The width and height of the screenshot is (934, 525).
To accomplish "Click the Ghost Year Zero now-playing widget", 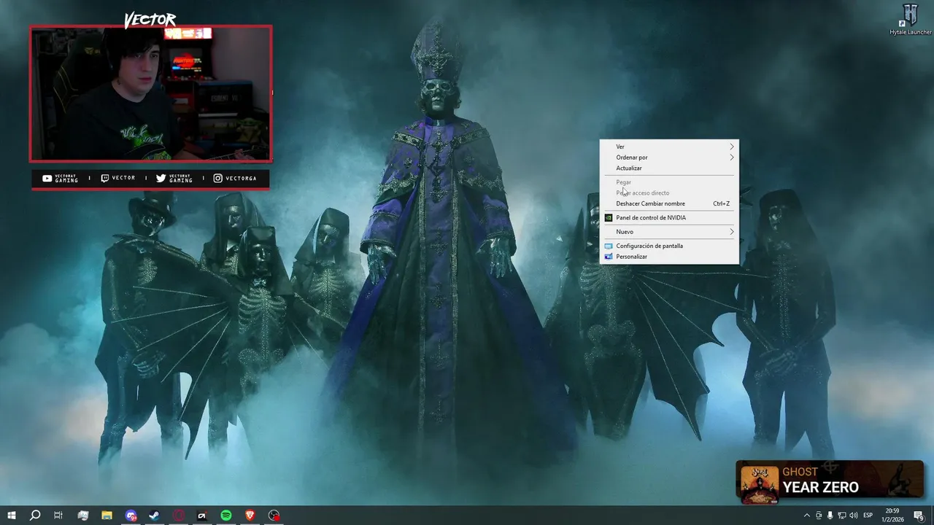I will 830,481.
